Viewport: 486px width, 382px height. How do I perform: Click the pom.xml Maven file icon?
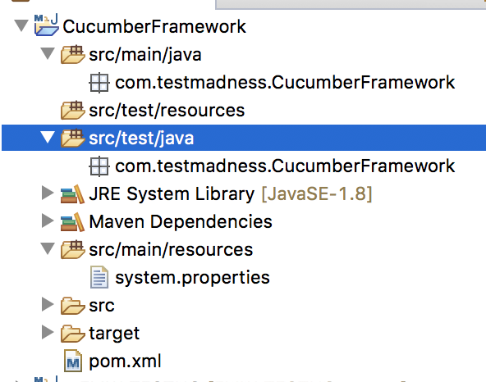(x=73, y=361)
